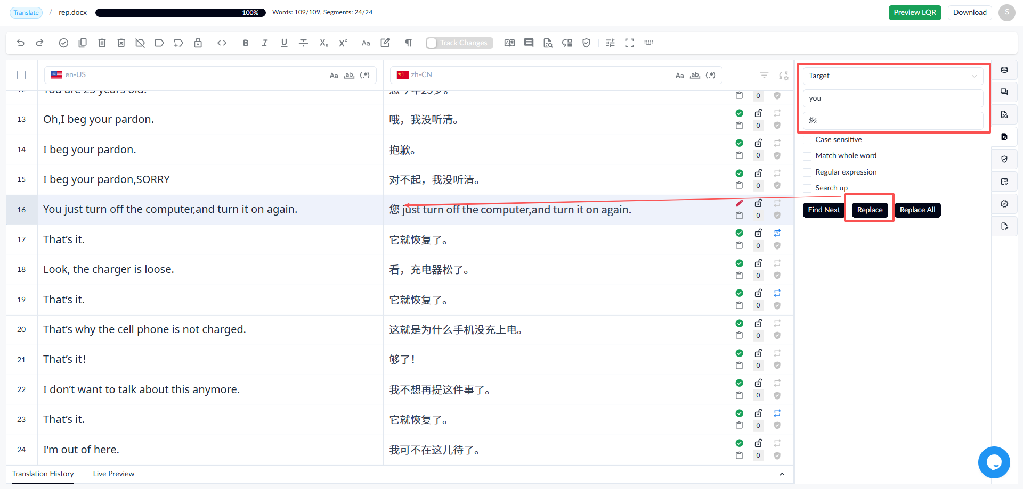This screenshot has height=489, width=1023.
Task: Apply strikethrough formatting
Action: pos(304,43)
